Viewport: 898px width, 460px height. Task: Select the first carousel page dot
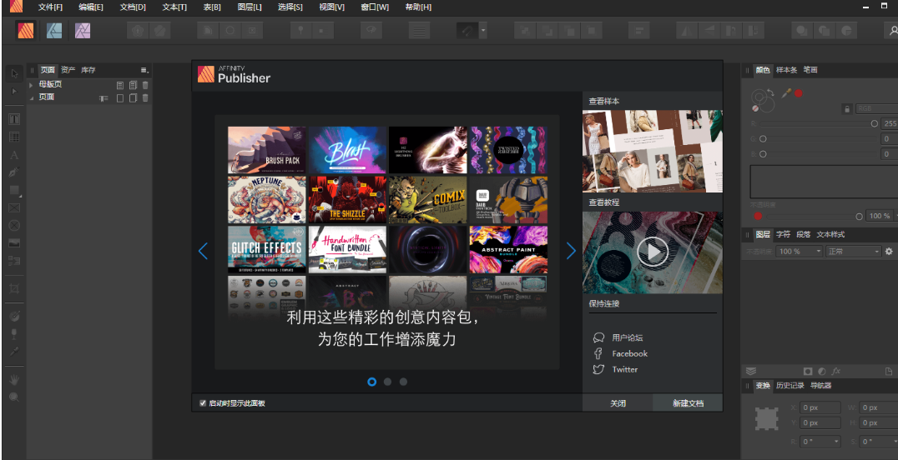(x=371, y=382)
